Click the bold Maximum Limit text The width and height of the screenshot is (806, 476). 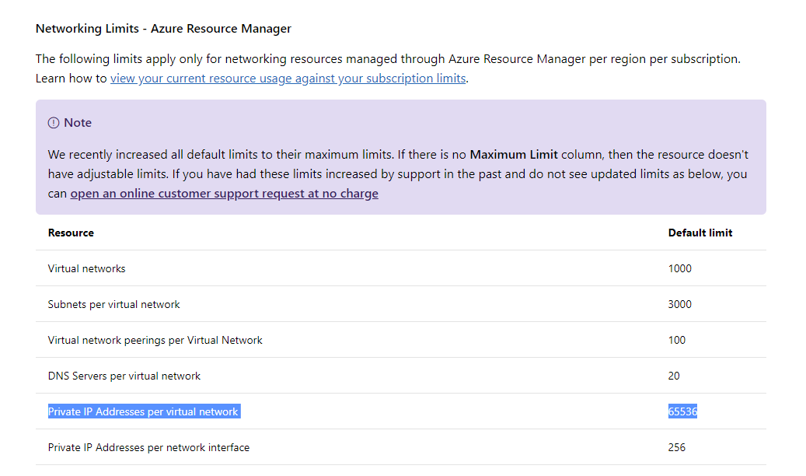[514, 155]
